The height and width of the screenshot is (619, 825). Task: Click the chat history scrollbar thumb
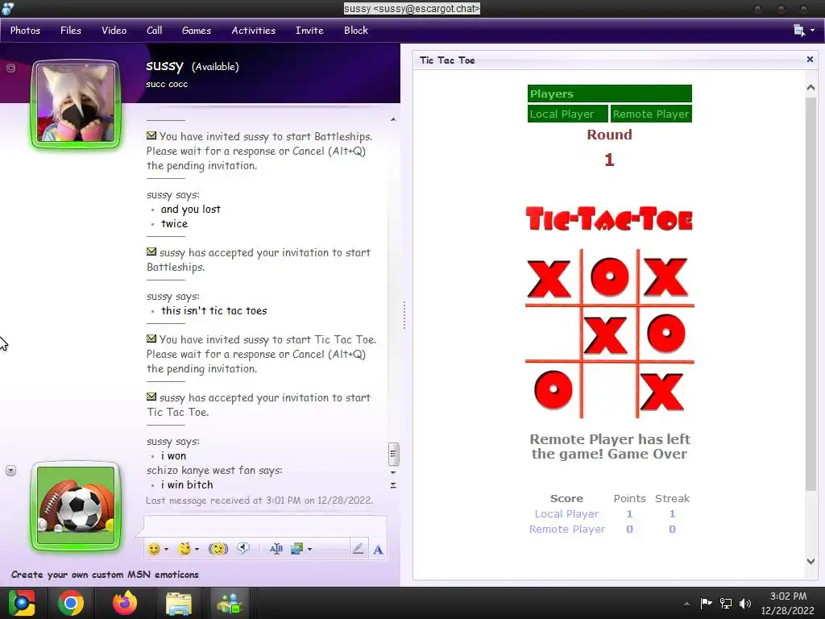pos(393,455)
